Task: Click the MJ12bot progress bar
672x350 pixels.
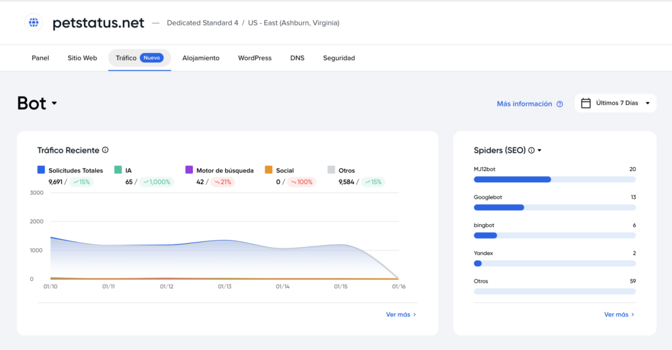Action: tap(555, 180)
